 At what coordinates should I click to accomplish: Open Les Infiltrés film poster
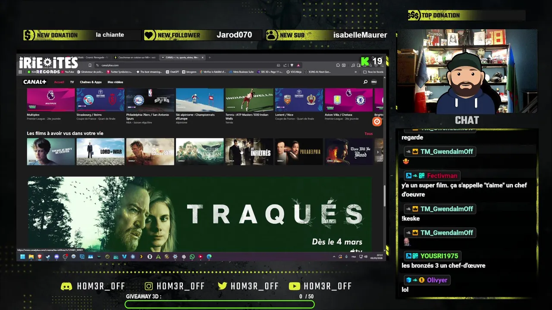click(x=249, y=152)
